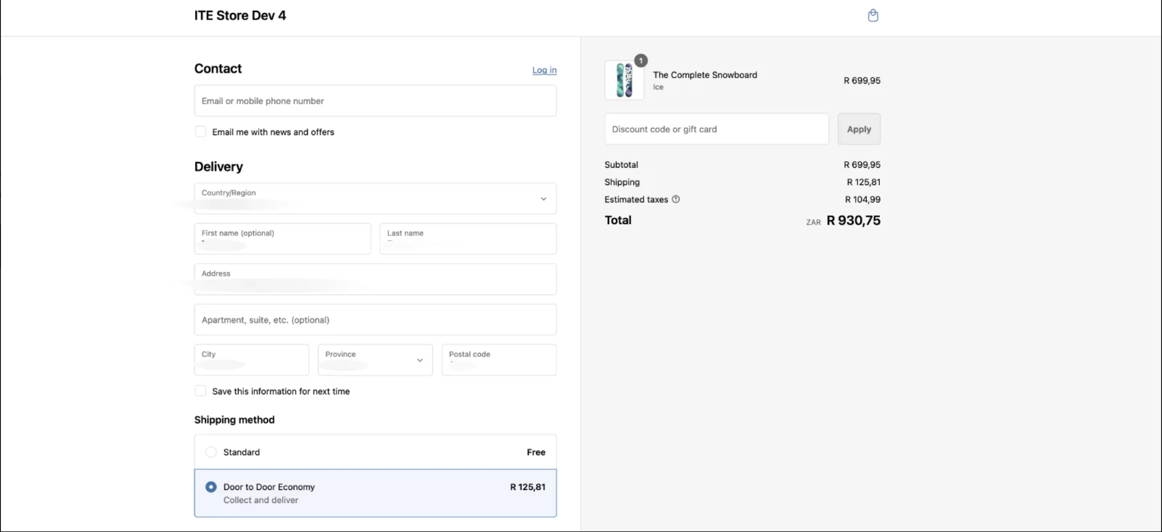Screen dimensions: 1162x532
Task: Click the estimated taxes help icon
Action: pyautogui.click(x=675, y=199)
